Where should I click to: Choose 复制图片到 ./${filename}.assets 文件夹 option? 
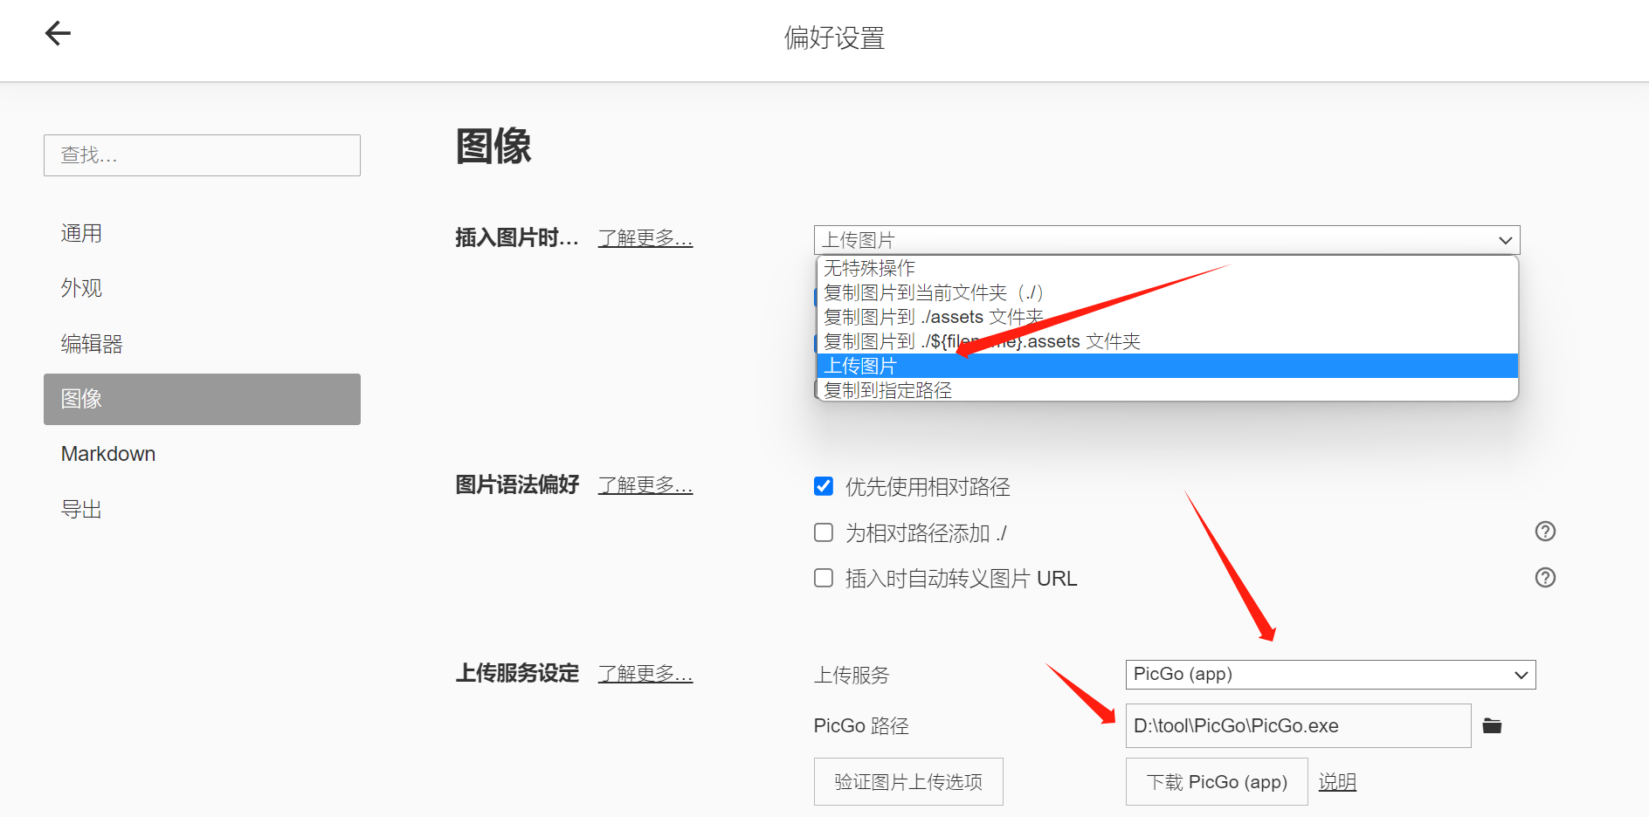click(1167, 341)
